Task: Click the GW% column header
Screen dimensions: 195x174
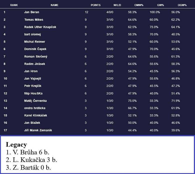Action: pyautogui.click(x=160, y=5)
